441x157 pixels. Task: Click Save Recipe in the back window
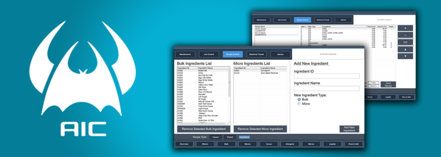(x=388, y=85)
